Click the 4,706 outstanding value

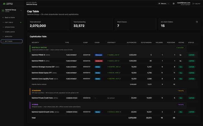click(x=149, y=73)
